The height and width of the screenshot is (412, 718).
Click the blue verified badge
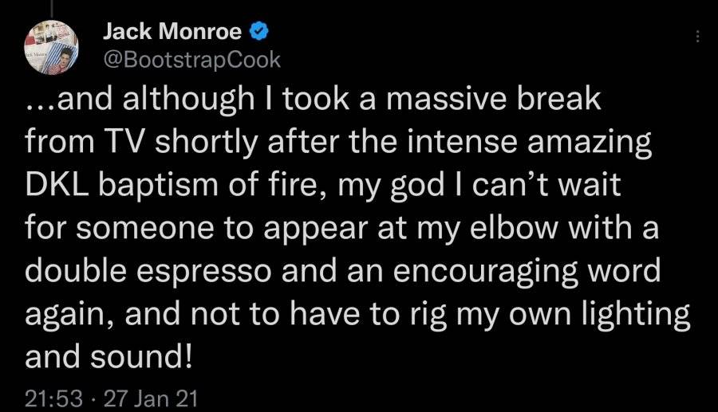(258, 32)
